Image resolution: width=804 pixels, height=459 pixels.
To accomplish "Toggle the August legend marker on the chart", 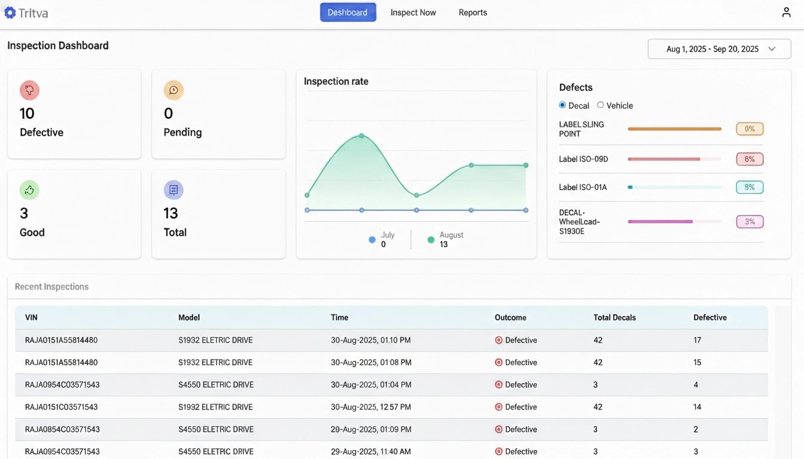I will (x=431, y=239).
